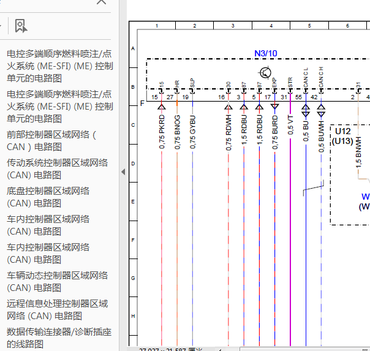Click pin number 19 on connector
370x351 pixels.
(x=186, y=97)
